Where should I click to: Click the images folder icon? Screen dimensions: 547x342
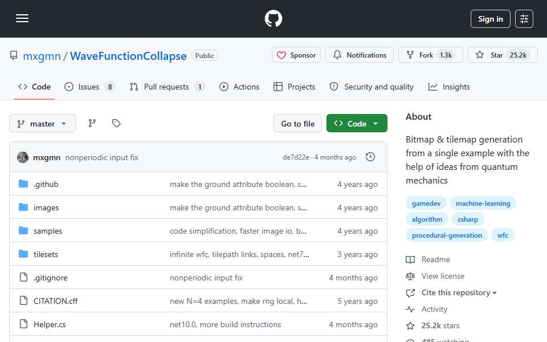(x=23, y=207)
